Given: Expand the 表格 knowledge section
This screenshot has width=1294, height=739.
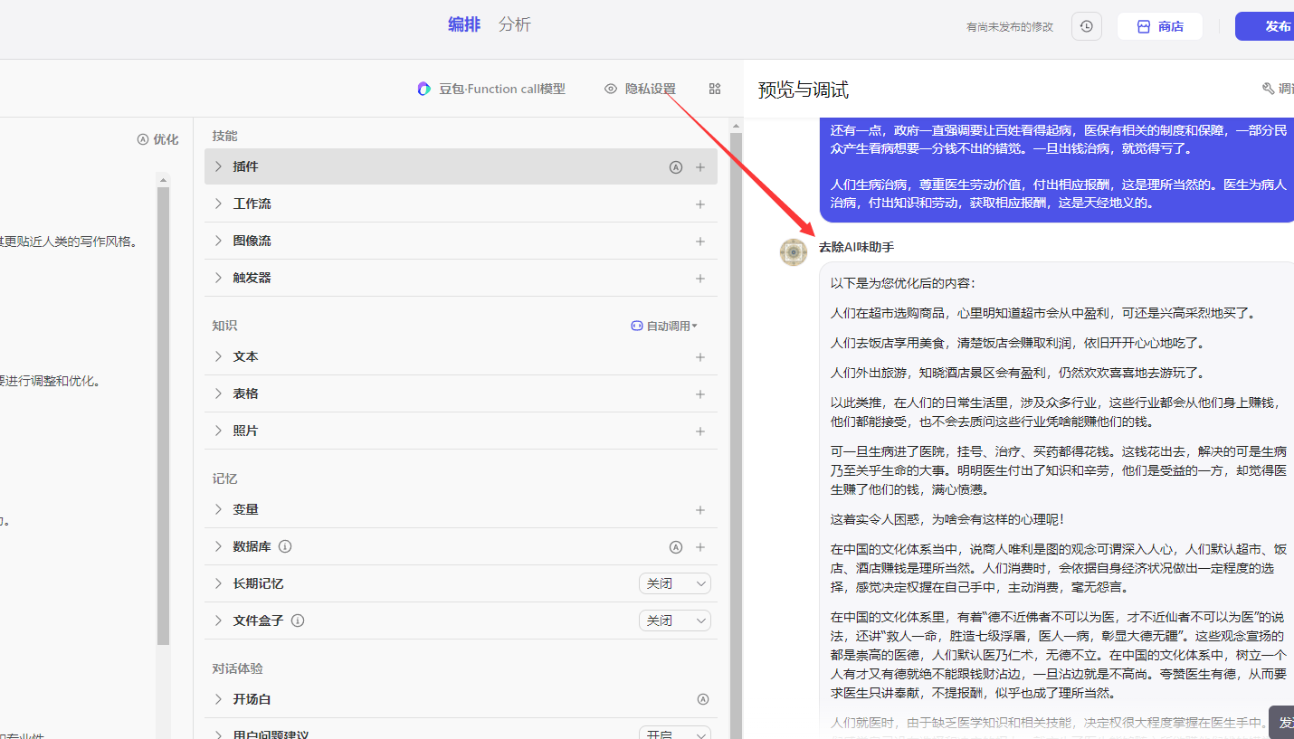Looking at the screenshot, I should coord(218,393).
